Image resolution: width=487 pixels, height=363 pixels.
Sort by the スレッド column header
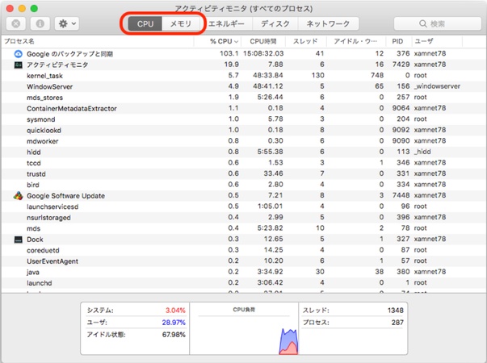(x=305, y=41)
